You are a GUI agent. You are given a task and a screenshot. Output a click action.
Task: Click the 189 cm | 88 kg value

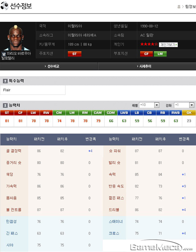pos(80,45)
